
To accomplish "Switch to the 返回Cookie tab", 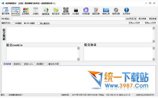I will 29,64.
